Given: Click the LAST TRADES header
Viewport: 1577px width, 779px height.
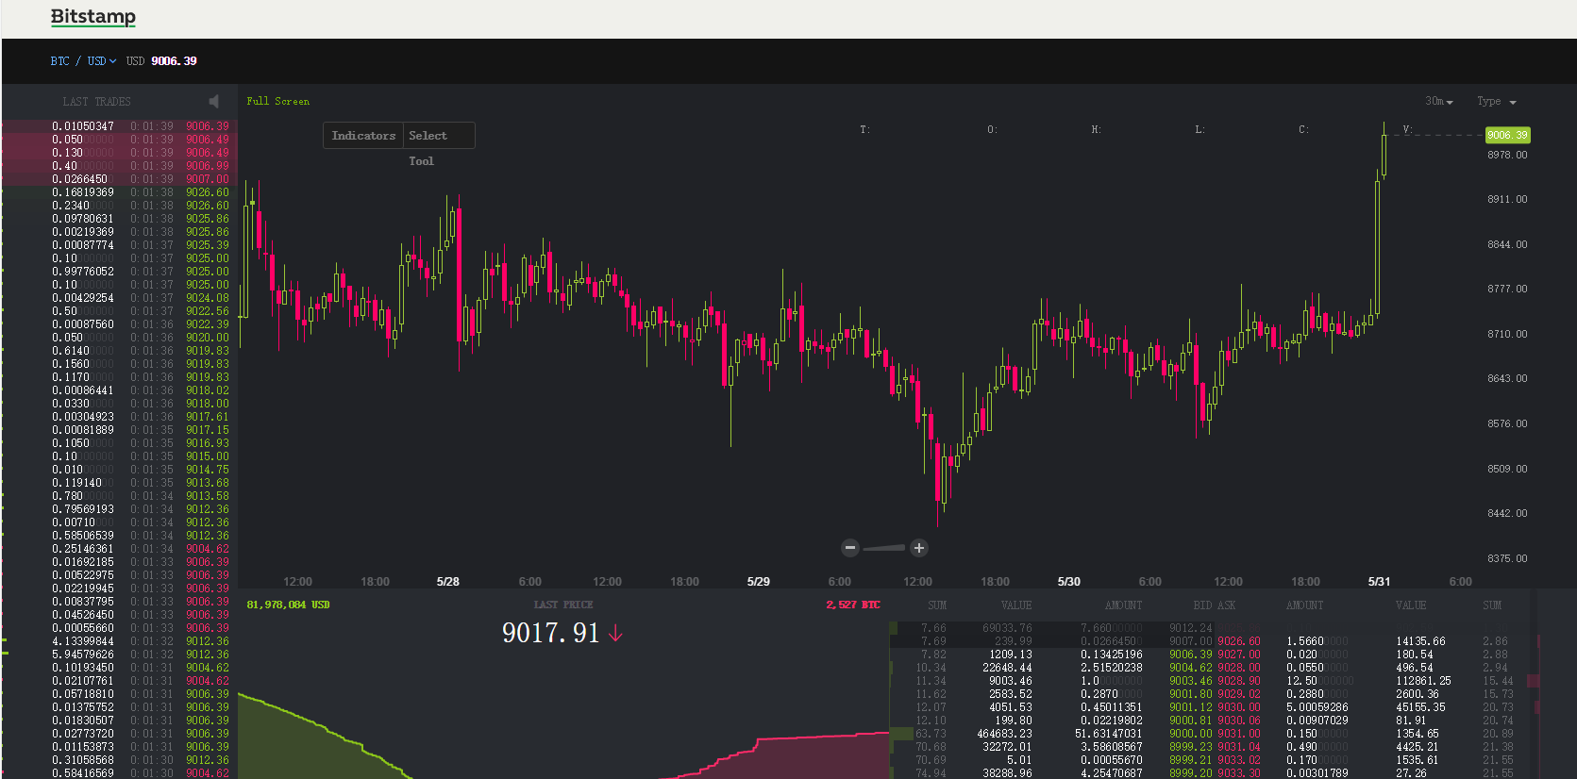Looking at the screenshot, I should click(96, 101).
